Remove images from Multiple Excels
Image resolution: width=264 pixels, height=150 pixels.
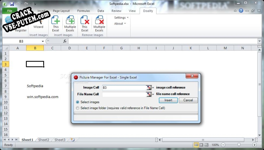[99, 24]
